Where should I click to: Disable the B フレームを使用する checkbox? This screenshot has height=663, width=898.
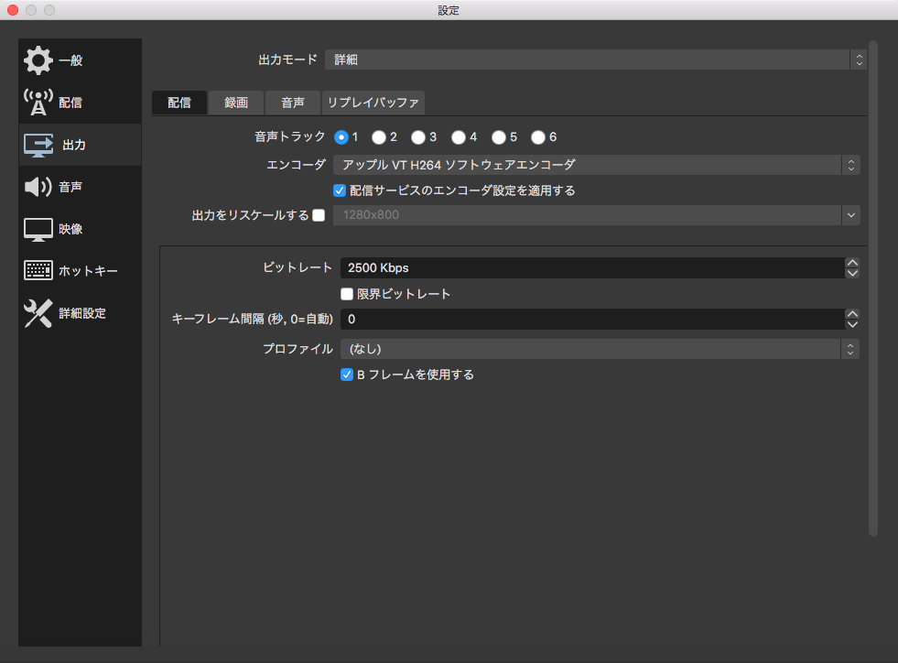(346, 374)
